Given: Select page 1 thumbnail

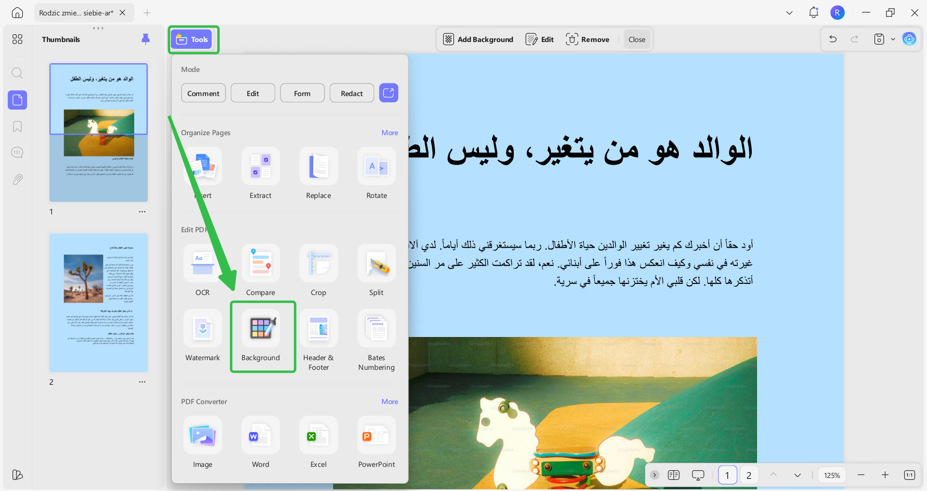Looking at the screenshot, I should click(98, 132).
